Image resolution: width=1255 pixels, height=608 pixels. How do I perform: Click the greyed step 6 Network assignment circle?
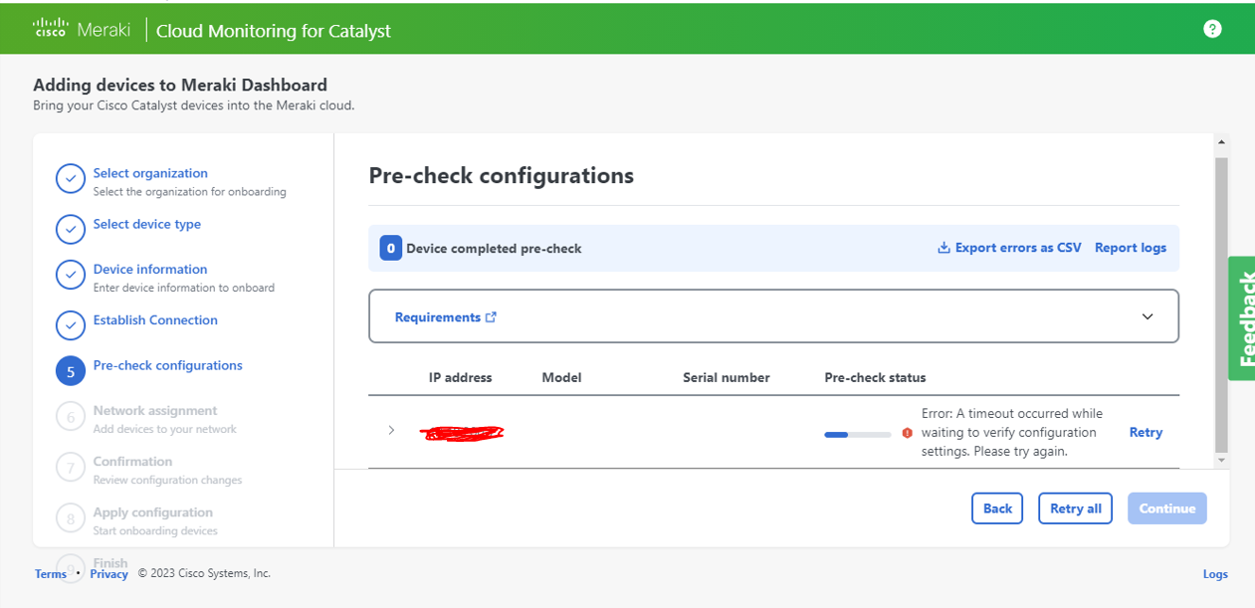(x=70, y=416)
